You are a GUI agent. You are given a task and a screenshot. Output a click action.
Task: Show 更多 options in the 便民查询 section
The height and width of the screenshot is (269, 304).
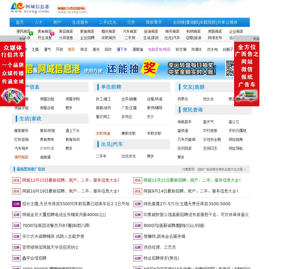point(181,157)
